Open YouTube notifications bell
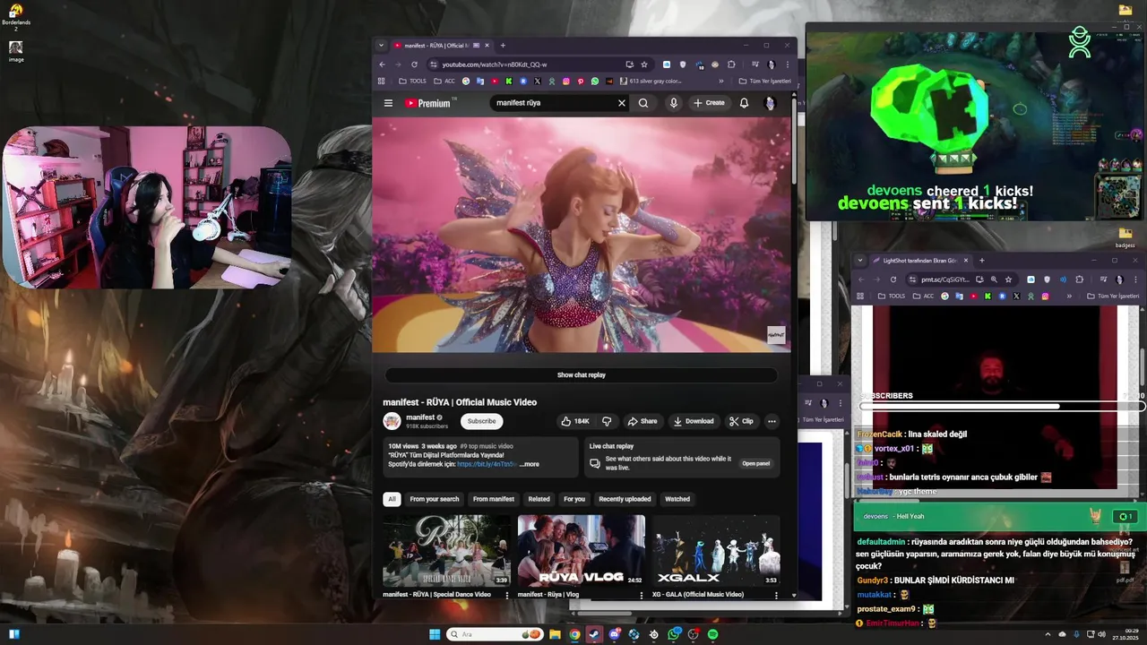 click(744, 103)
